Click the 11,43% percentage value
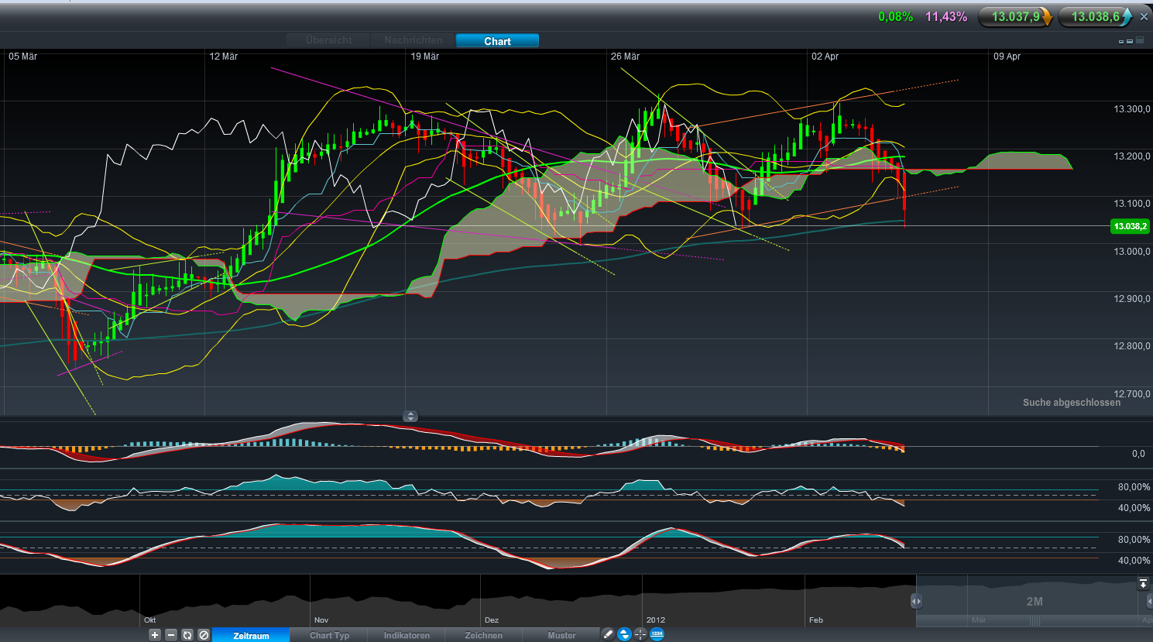 946,17
